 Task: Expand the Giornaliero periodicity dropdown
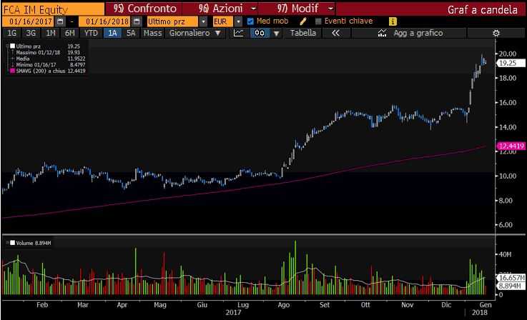click(218, 34)
